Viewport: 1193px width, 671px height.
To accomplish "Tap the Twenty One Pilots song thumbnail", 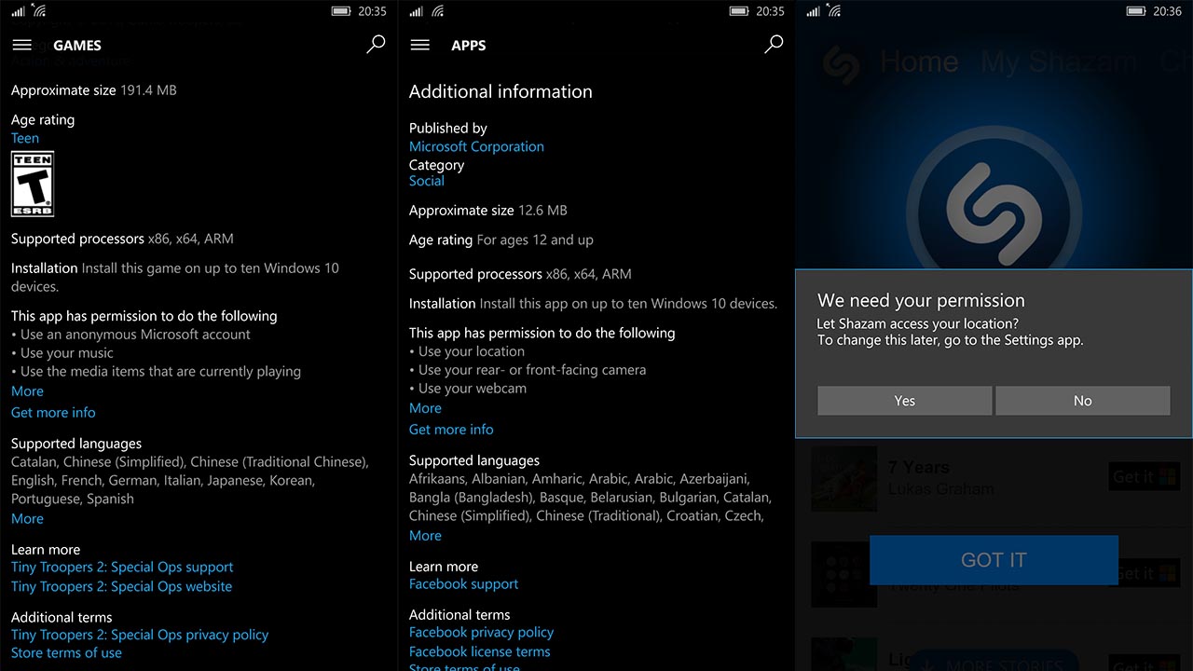I will coord(844,574).
